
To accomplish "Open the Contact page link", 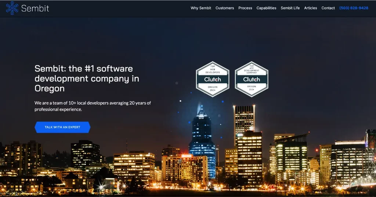I will (328, 8).
